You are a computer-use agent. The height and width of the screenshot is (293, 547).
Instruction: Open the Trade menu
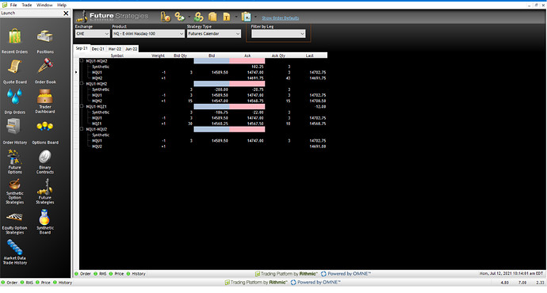coord(26,5)
